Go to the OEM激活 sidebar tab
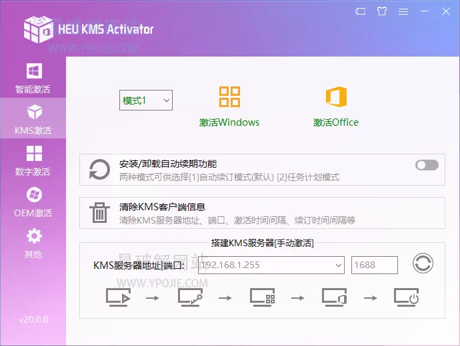 [33, 202]
